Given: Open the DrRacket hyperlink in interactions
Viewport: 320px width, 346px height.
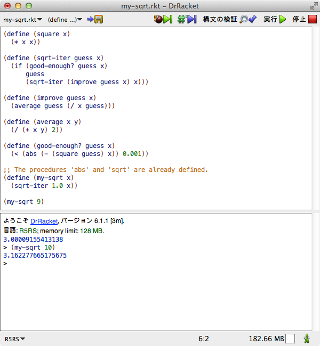Looking at the screenshot, I should tap(44, 221).
